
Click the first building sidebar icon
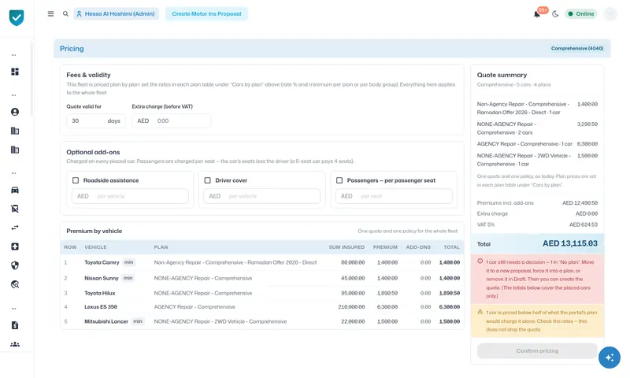(15, 131)
